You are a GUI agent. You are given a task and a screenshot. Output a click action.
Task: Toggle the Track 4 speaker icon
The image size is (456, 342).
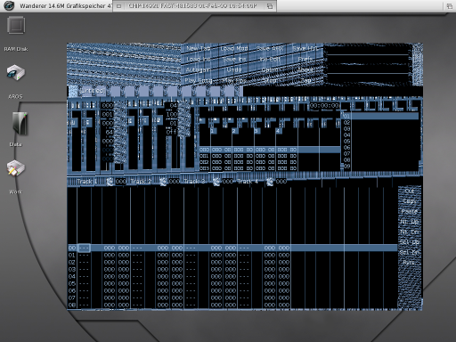tap(270, 182)
